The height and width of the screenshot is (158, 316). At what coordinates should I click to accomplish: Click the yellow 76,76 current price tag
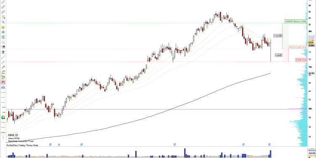pos(311,43)
